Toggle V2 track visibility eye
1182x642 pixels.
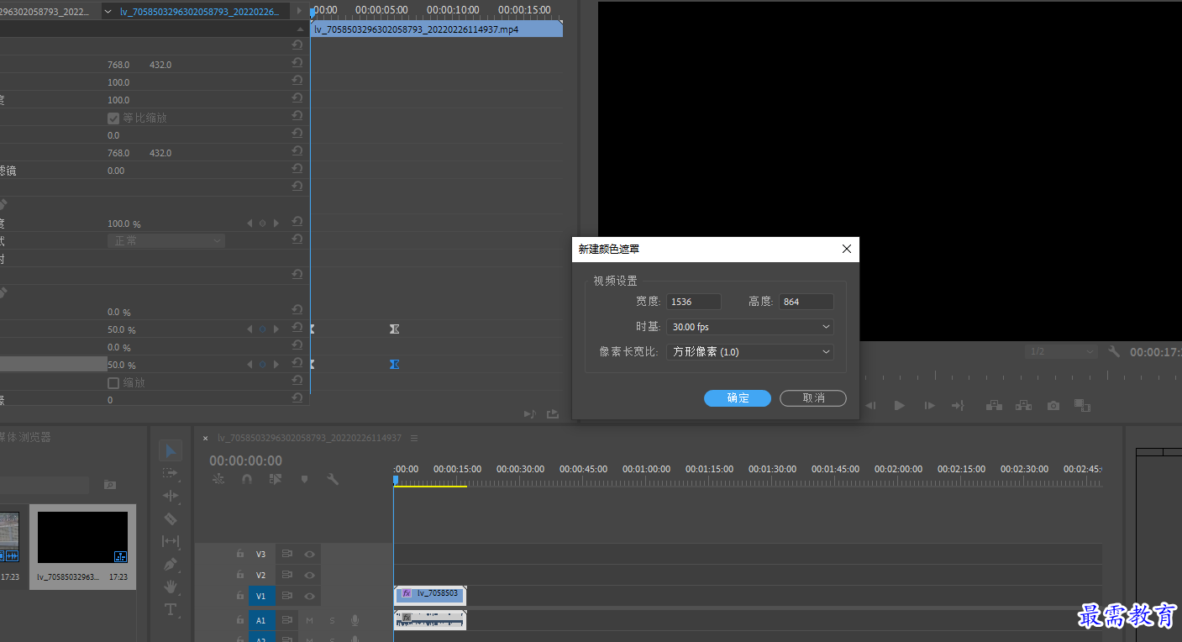(309, 575)
